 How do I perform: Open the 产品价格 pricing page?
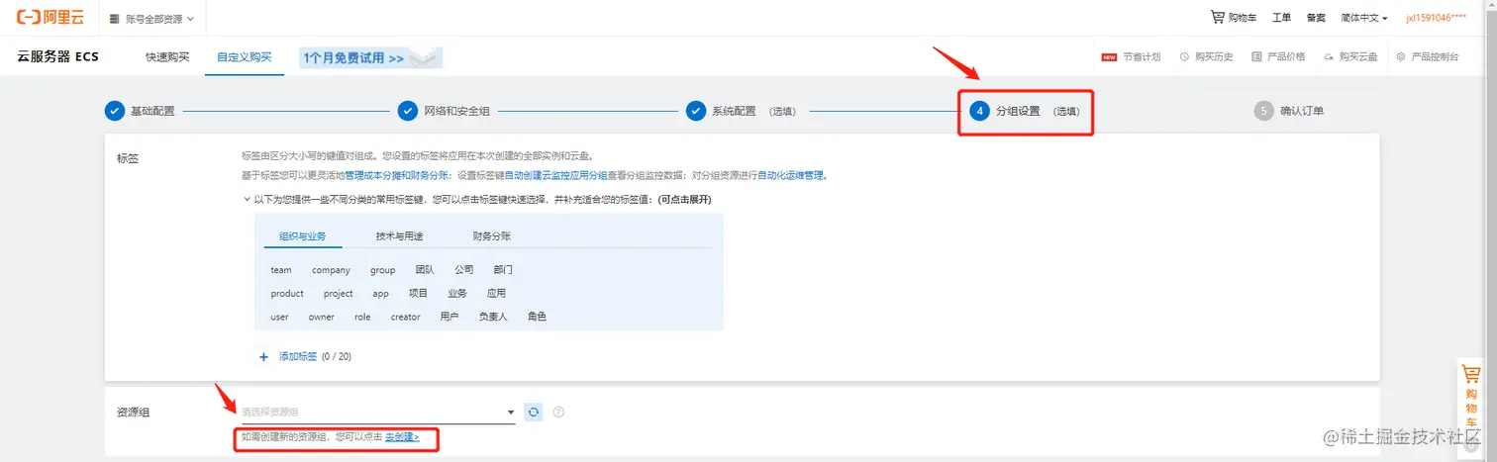[1286, 57]
